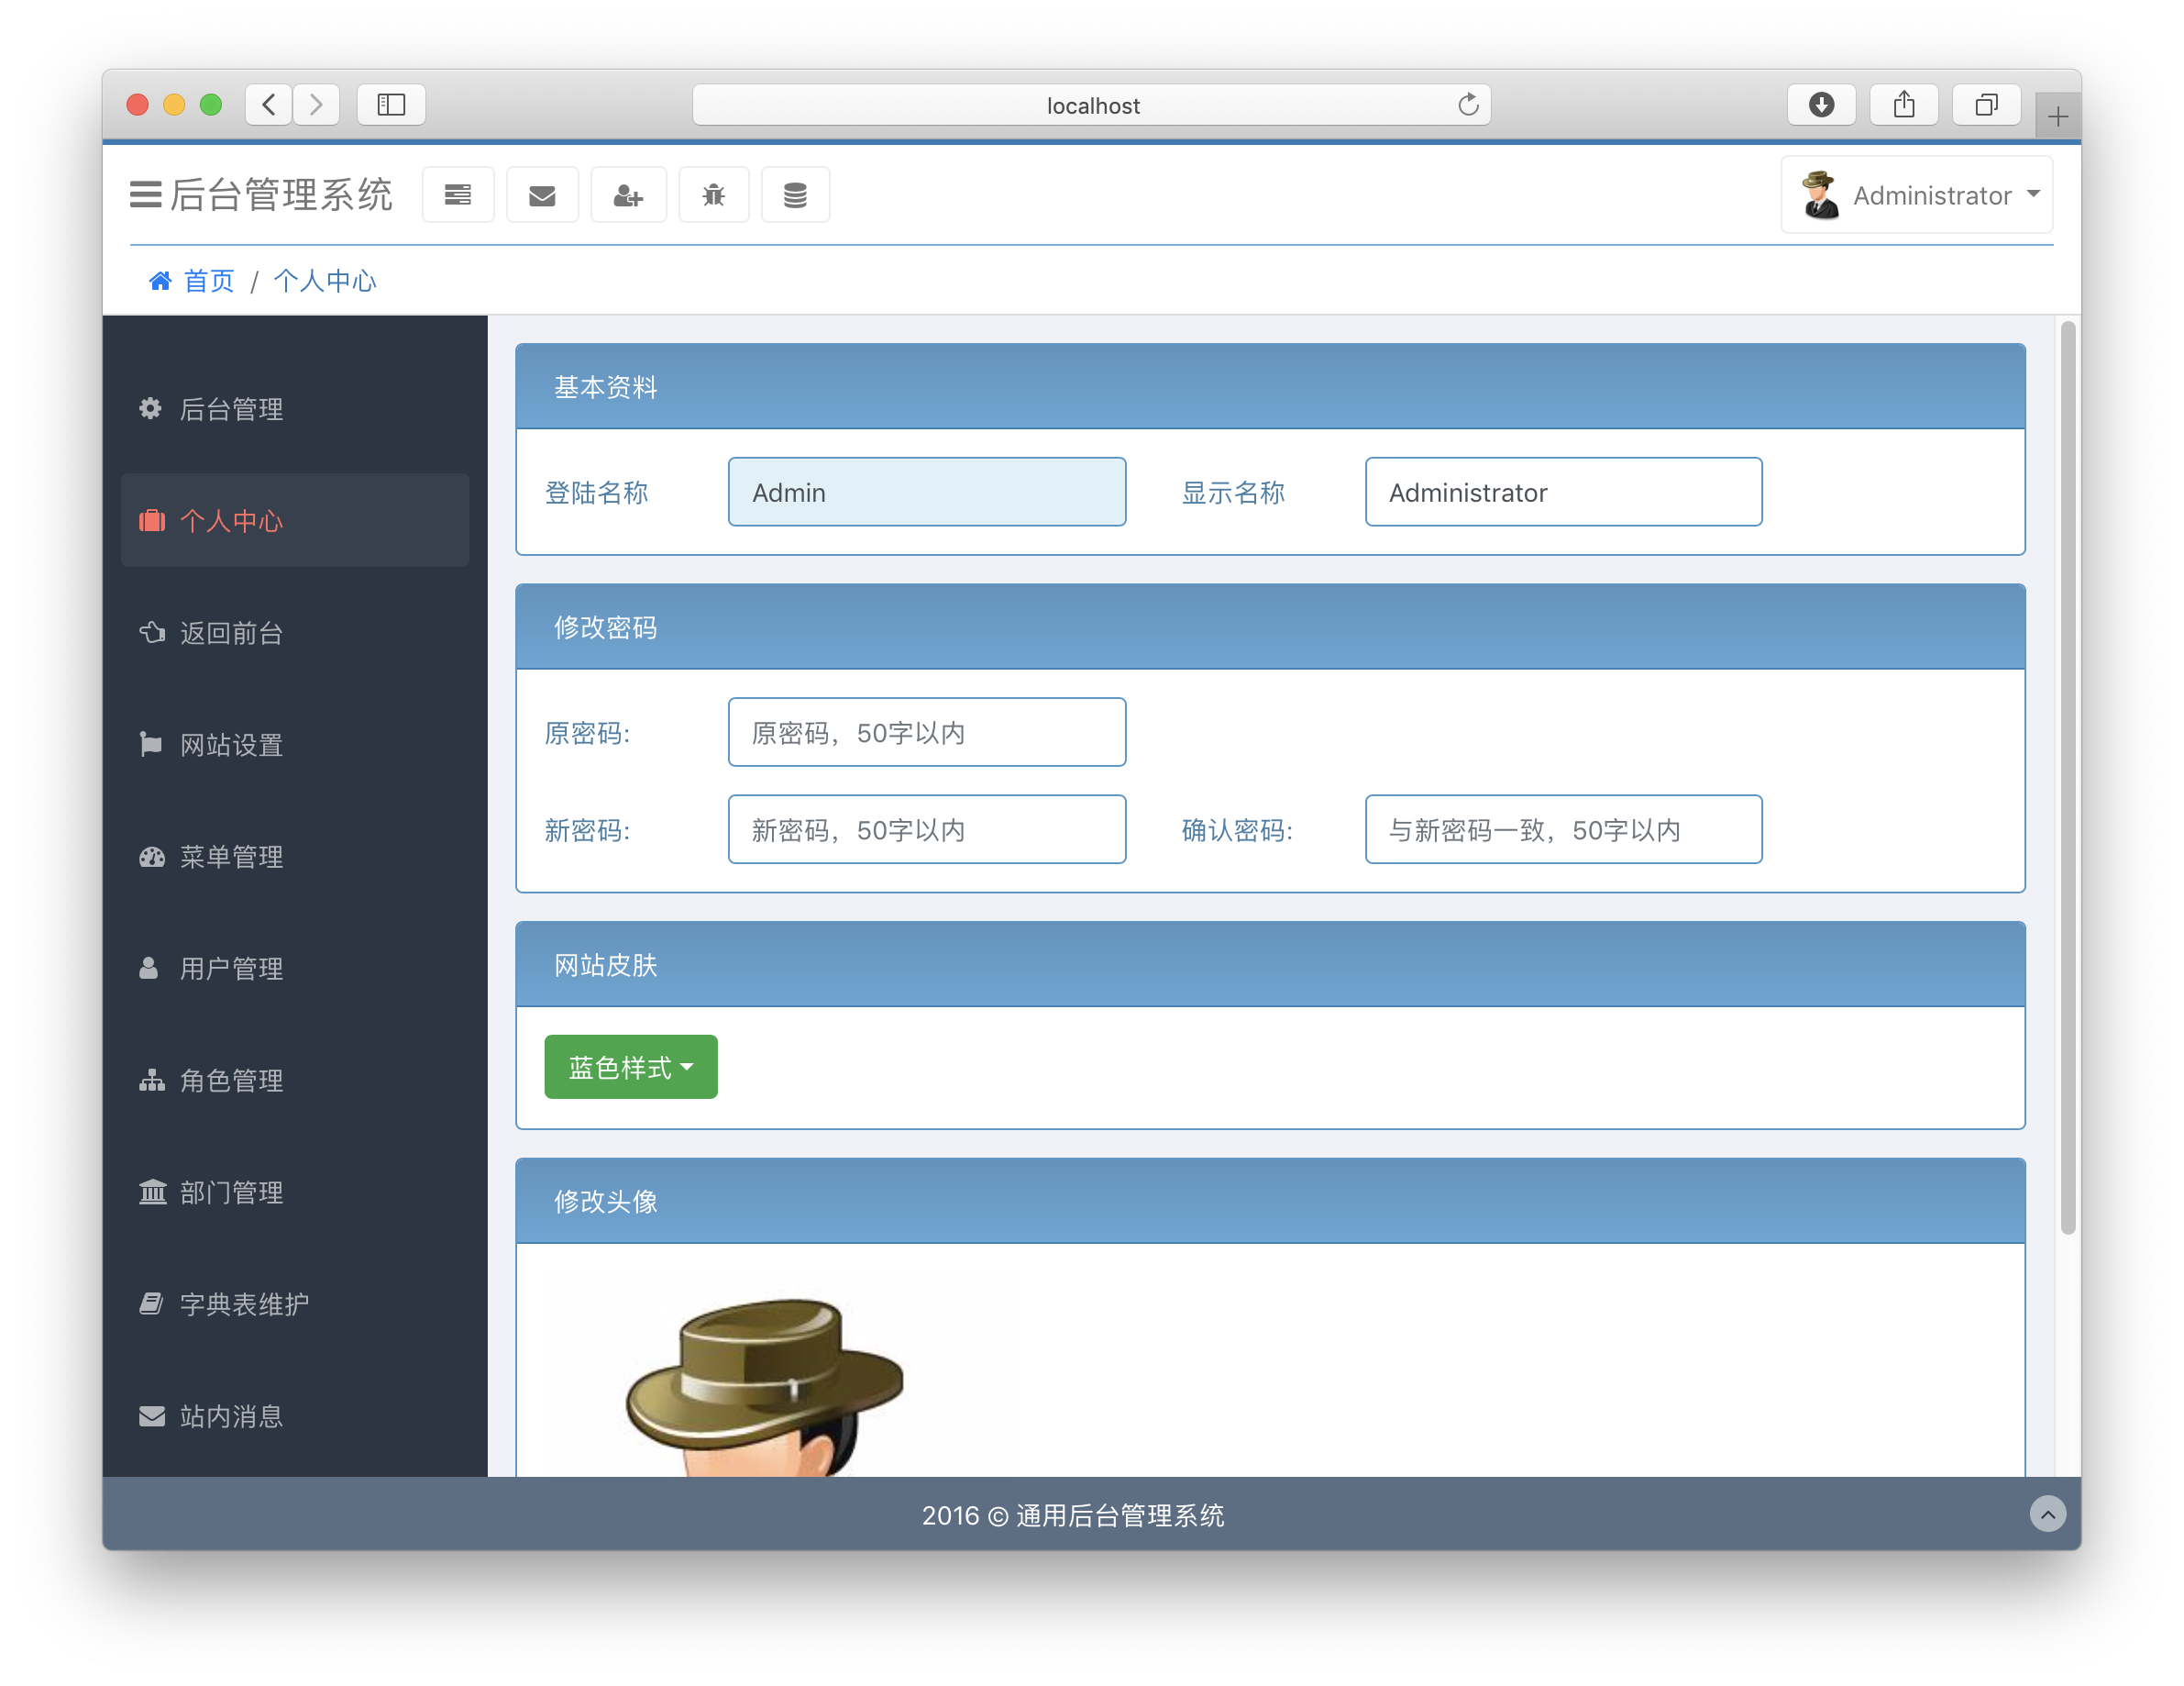Click the footer 通用后台管理系统 text
This screenshot has height=1686, width=2184.
pos(1120,1514)
